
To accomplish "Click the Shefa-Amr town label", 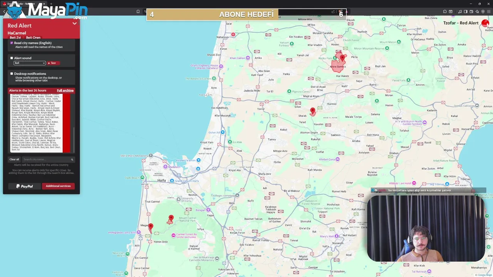I will click(265, 174).
